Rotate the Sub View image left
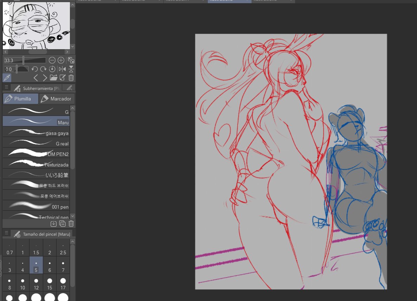417x301 pixels. click(x=34, y=69)
